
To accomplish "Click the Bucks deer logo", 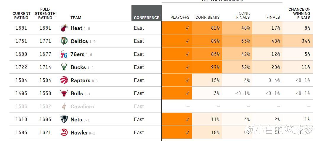I will [x=64, y=67].
